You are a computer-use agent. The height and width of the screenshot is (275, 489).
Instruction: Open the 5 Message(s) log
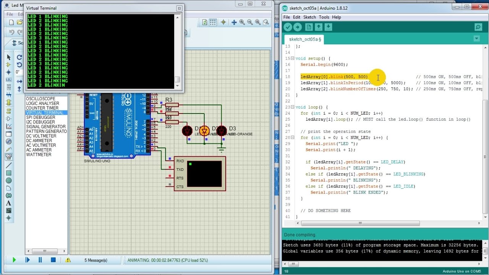point(96,260)
